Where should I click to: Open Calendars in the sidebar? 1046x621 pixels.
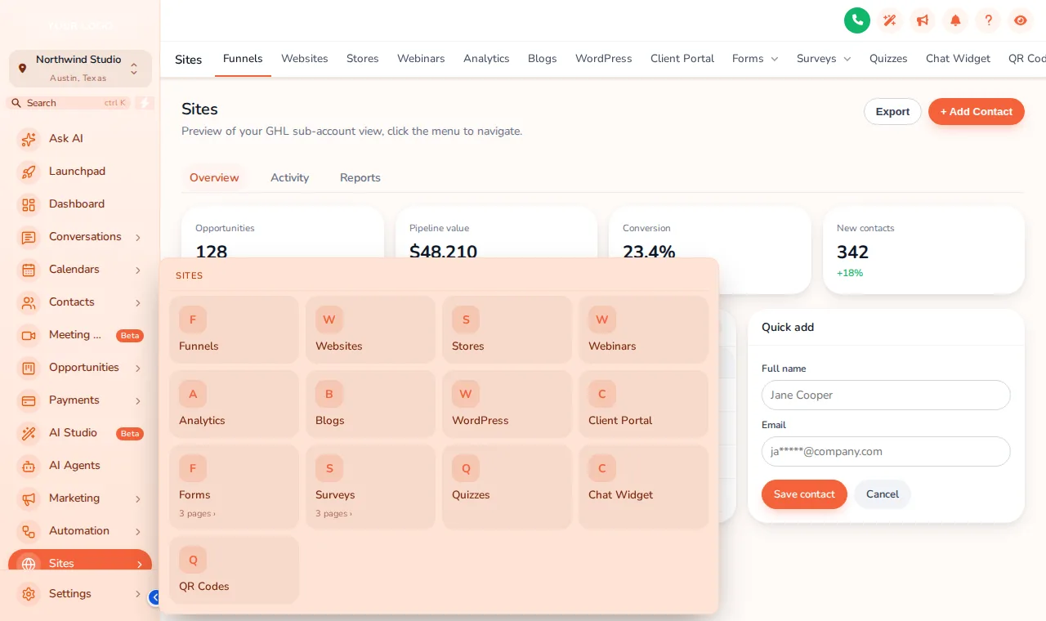click(80, 270)
